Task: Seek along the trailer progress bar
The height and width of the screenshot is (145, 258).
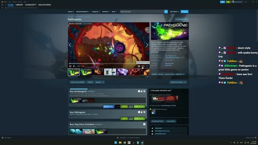Action: pyautogui.click(x=108, y=64)
